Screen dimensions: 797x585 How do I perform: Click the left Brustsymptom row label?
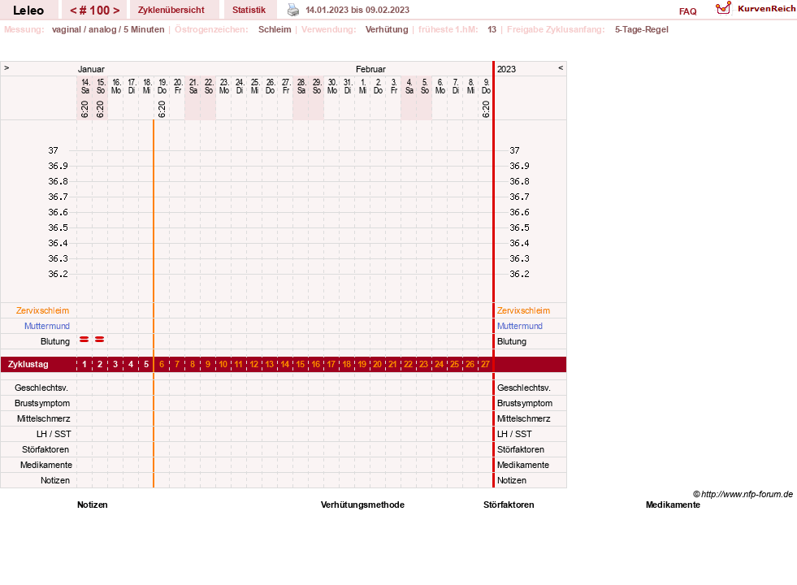[42, 403]
